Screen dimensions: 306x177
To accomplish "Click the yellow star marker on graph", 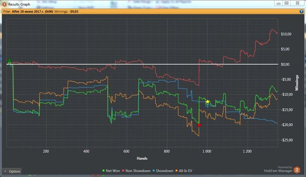I will pos(208,102).
